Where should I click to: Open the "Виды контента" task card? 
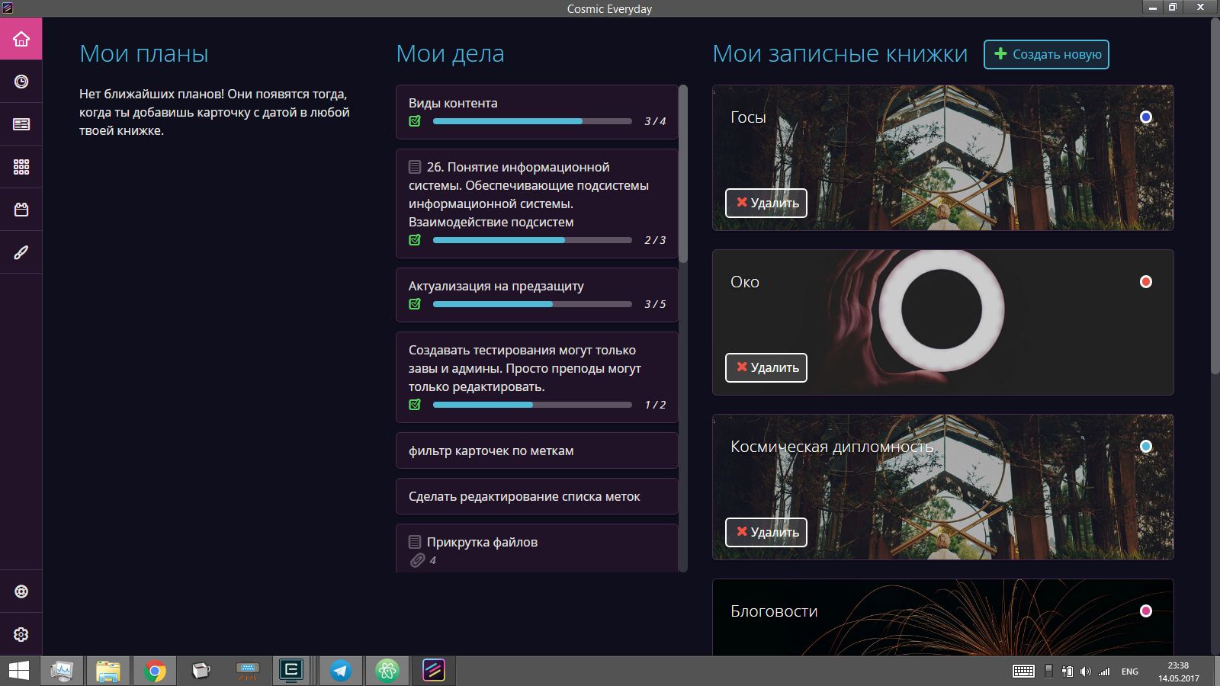click(x=537, y=112)
